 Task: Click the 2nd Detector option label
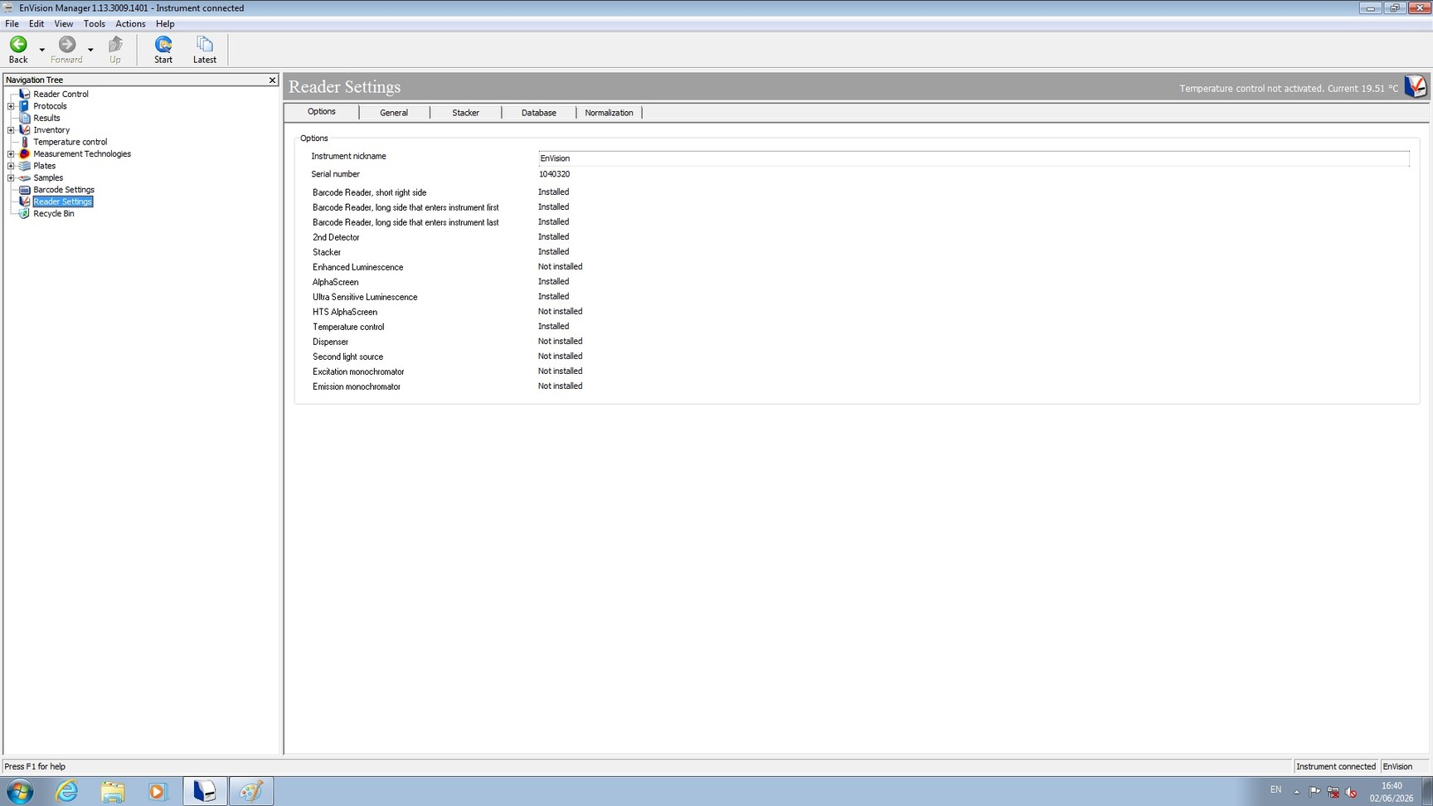click(336, 237)
